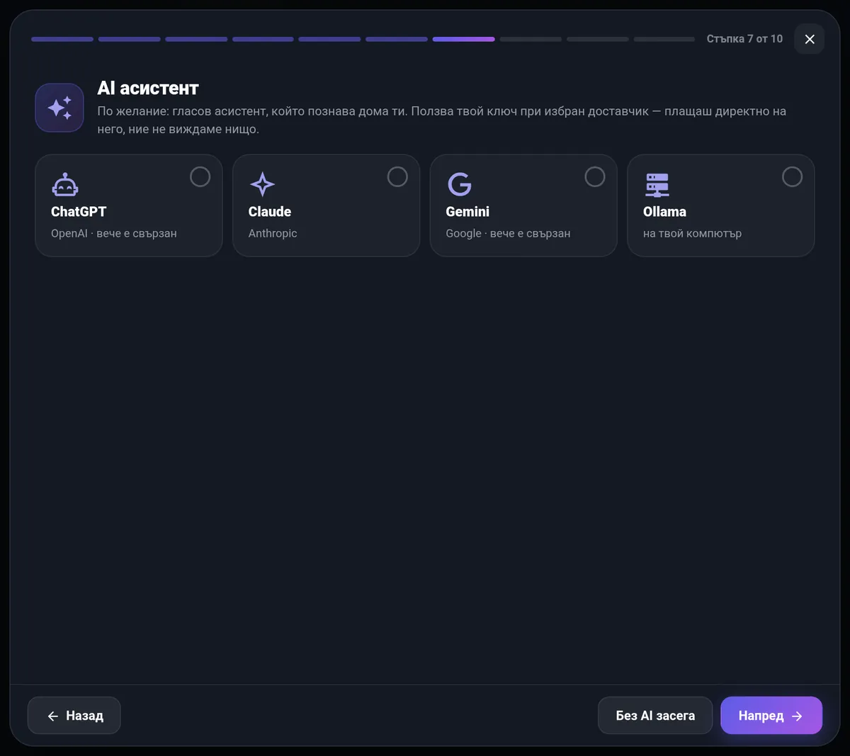Click the 'Claude' card title

270,211
